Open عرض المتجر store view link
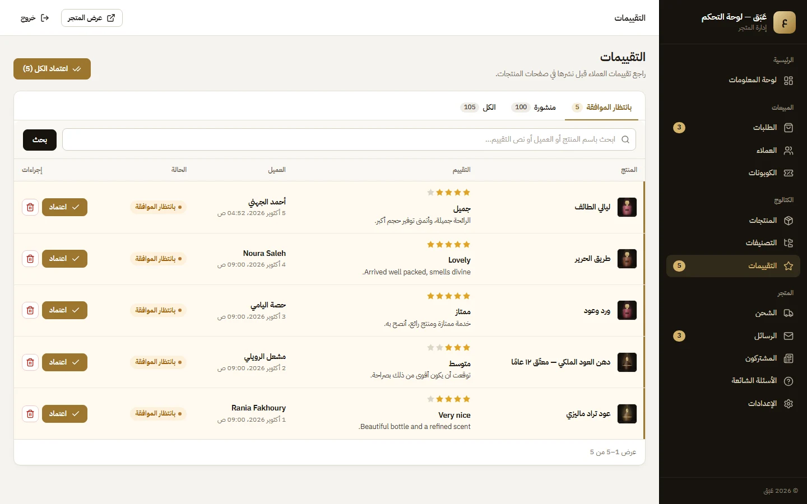 point(92,18)
